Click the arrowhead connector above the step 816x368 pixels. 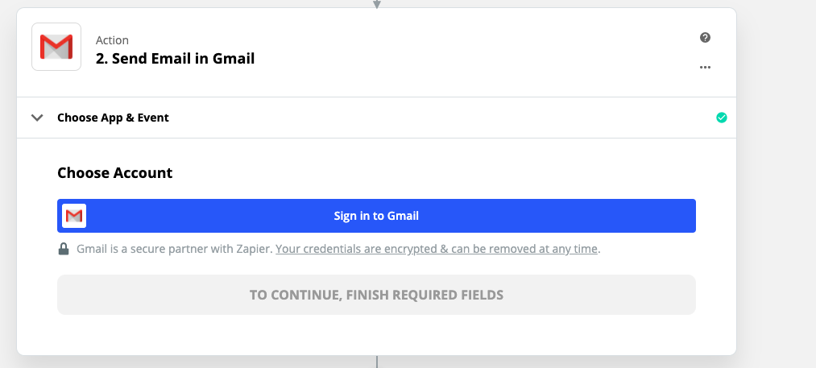pos(376,4)
